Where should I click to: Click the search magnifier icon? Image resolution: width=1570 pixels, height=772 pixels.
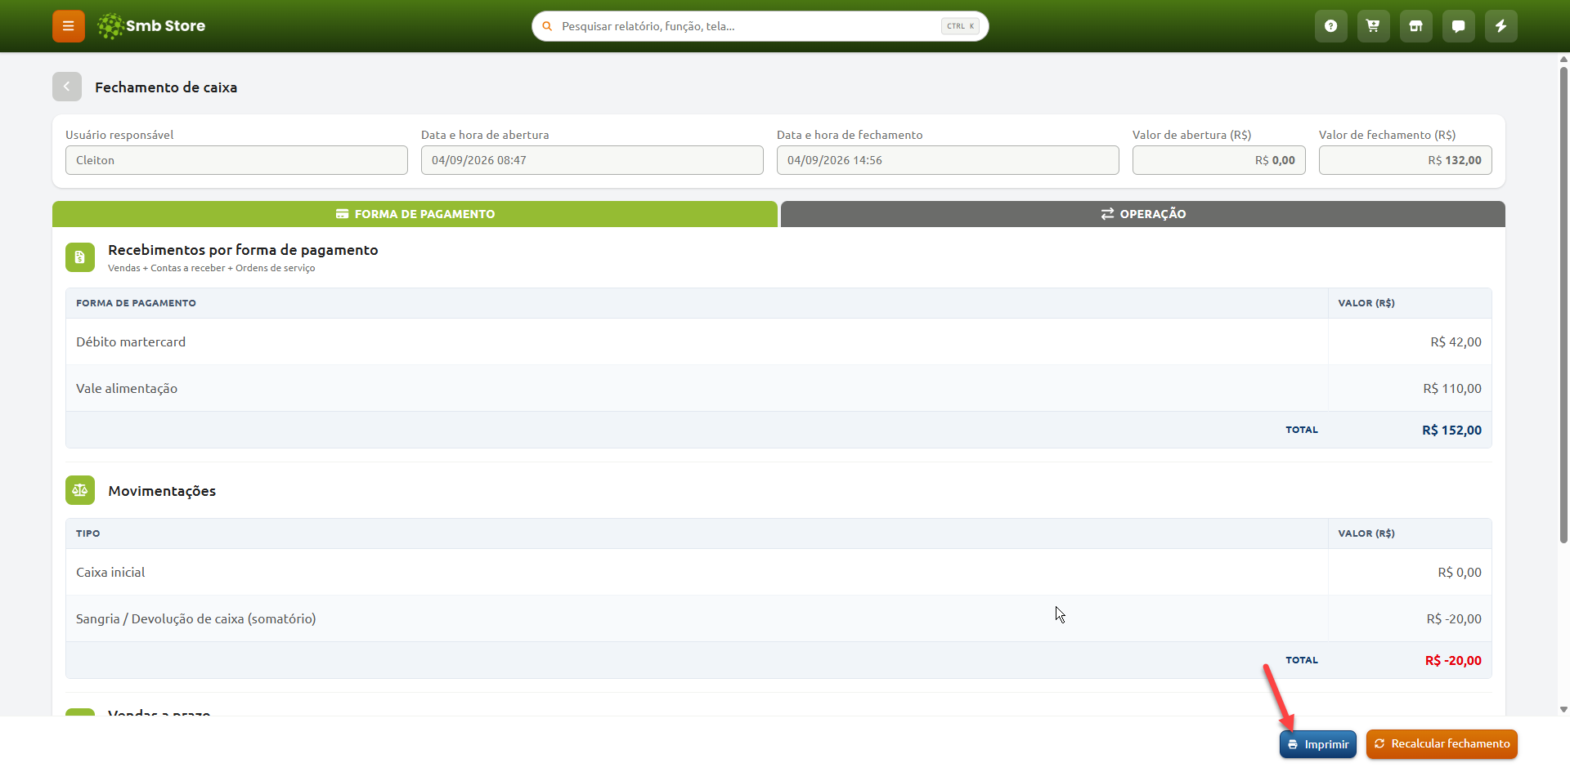tap(547, 26)
